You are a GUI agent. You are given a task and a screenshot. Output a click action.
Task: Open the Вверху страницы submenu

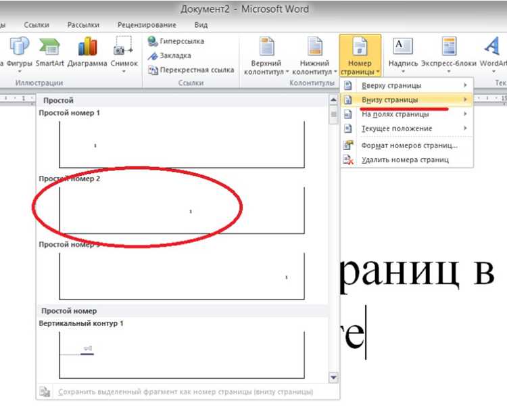click(x=407, y=85)
